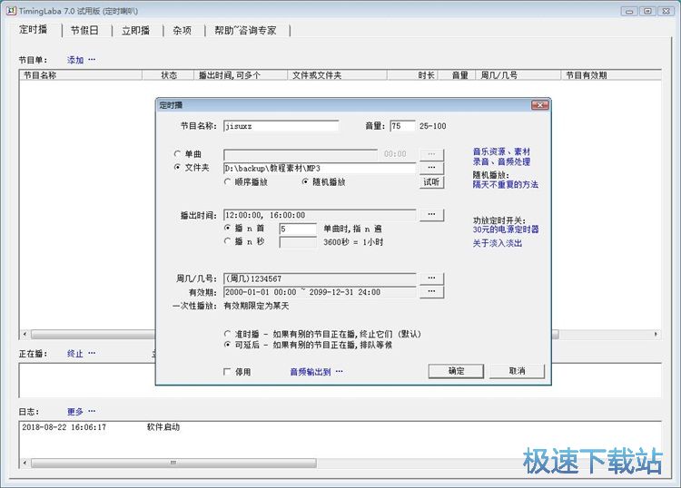Click the 试听 button
Image resolution: width=681 pixels, height=488 pixels.
(431, 182)
